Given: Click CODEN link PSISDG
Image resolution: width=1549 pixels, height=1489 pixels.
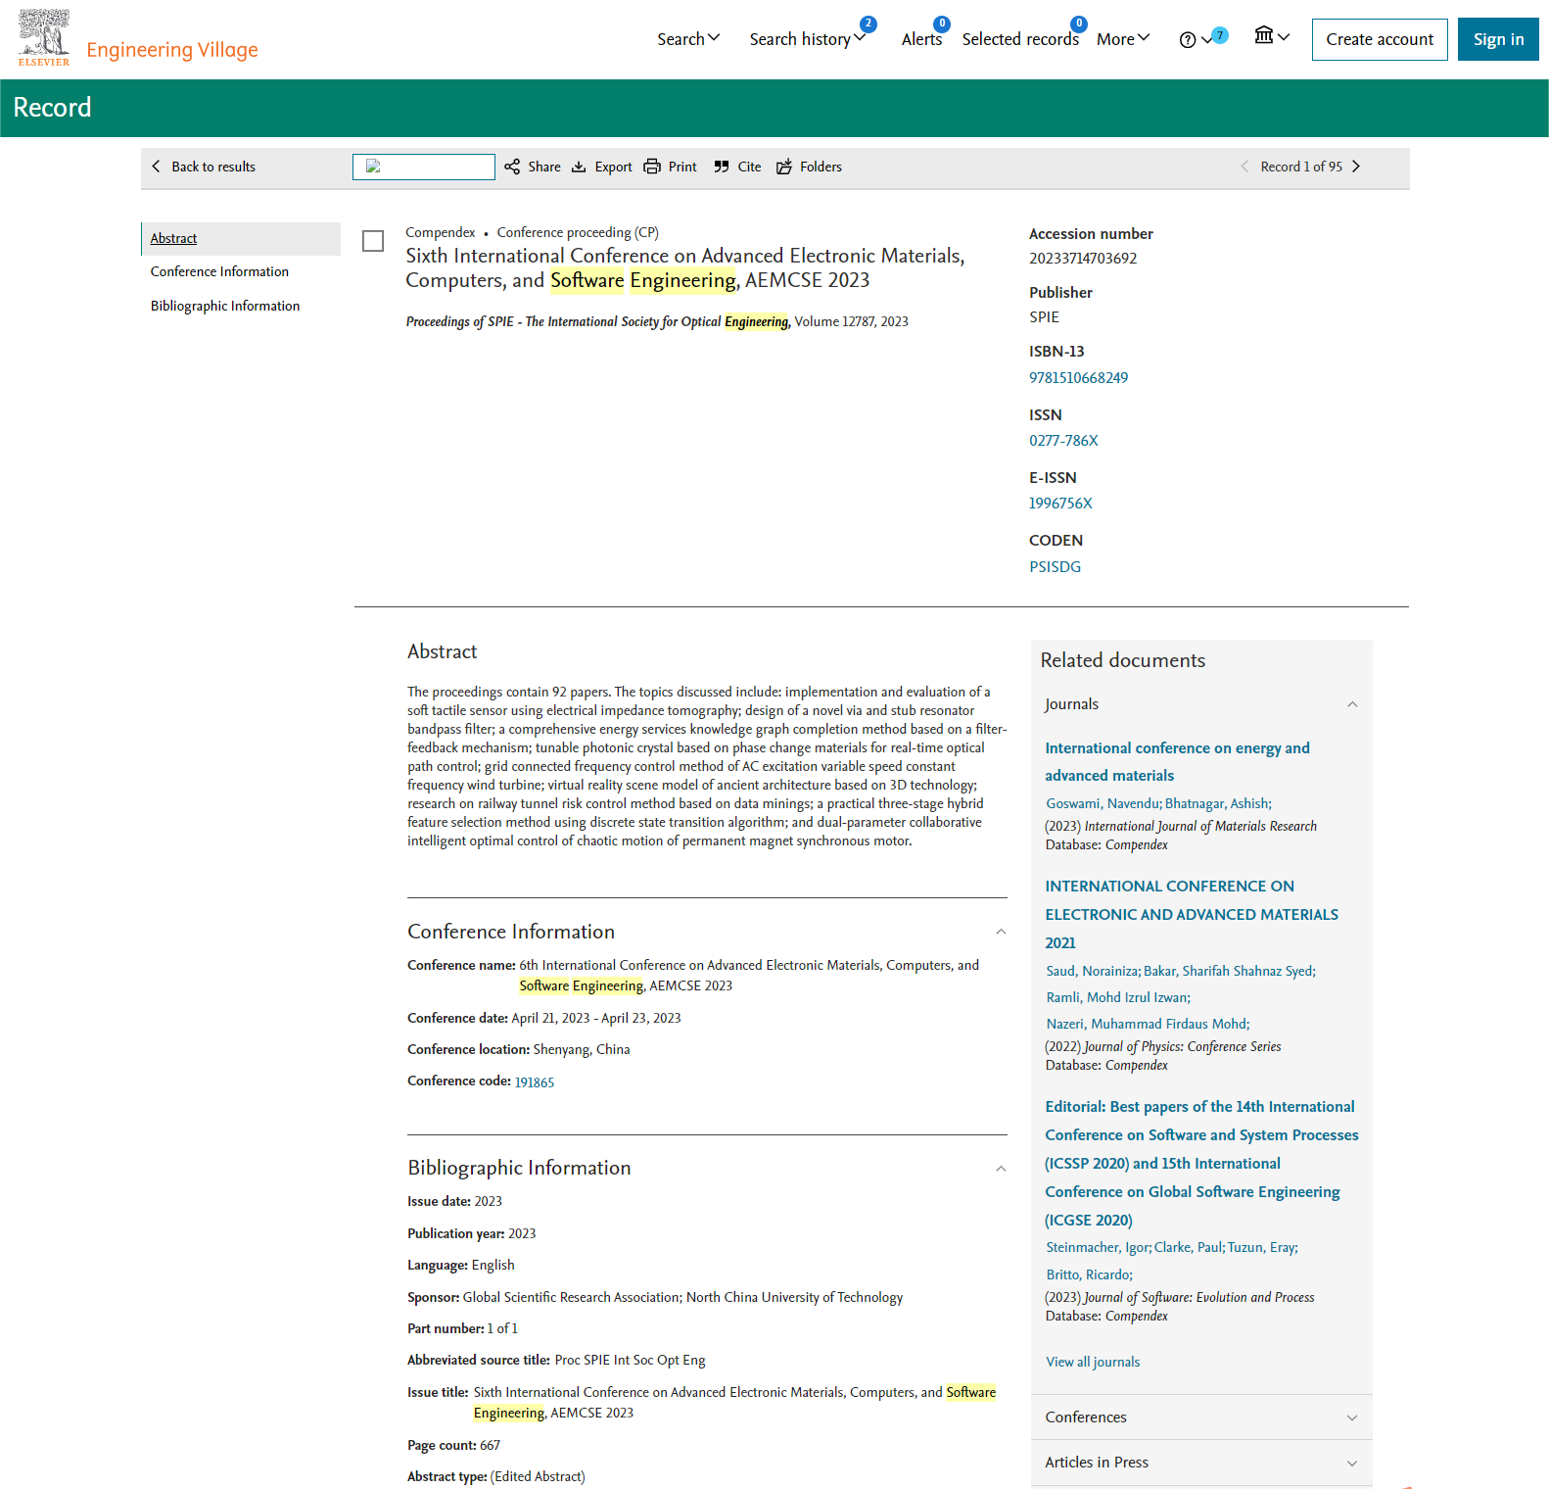Looking at the screenshot, I should coord(1055,567).
